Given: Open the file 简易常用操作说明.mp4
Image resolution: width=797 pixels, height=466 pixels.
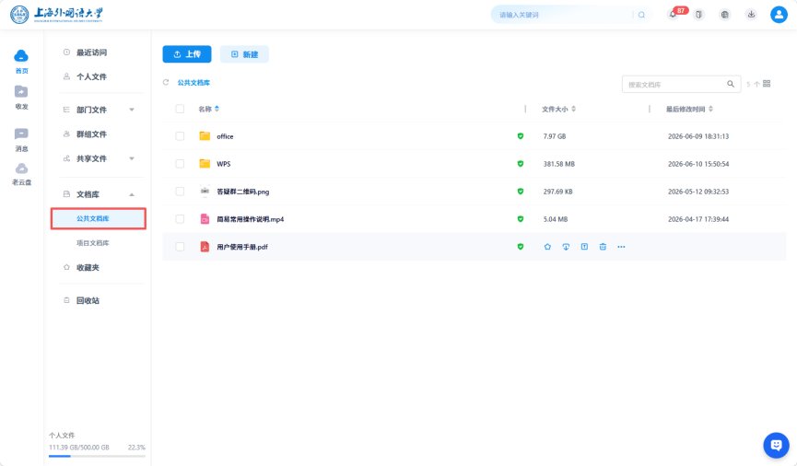Looking at the screenshot, I should 251,219.
